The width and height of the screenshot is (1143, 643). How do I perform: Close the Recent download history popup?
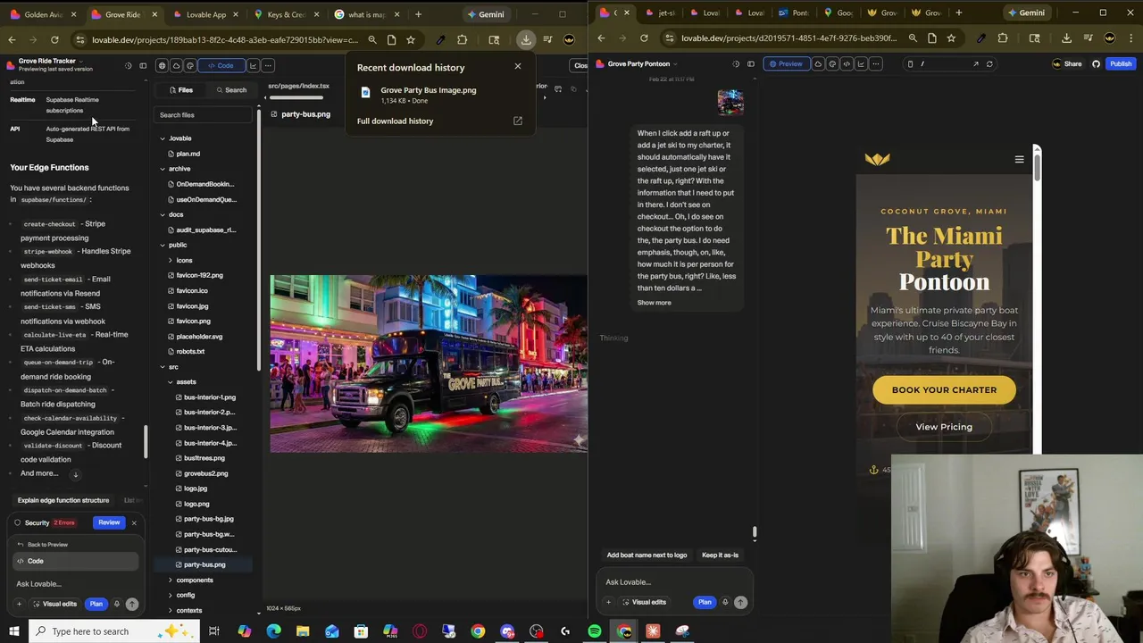coord(517,66)
